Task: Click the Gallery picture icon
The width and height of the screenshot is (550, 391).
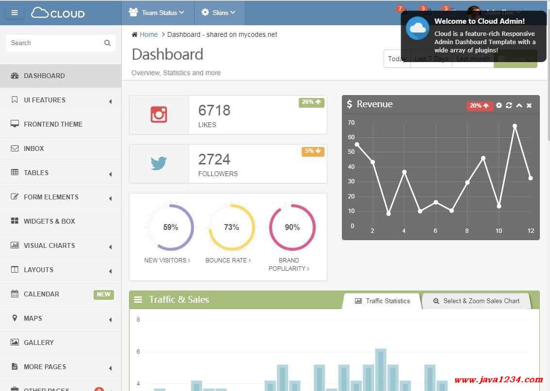Action: pyautogui.click(x=15, y=342)
